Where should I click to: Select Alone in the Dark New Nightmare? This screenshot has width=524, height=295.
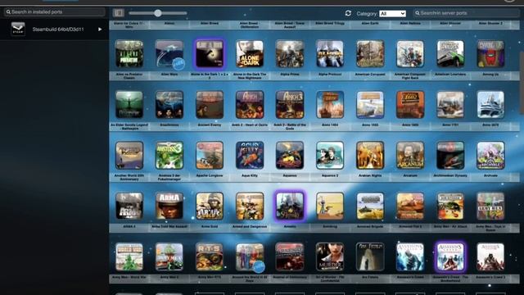pos(250,54)
